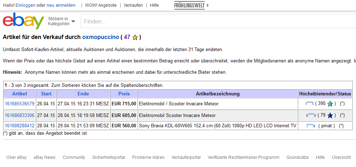Viewport: 356px width, 167px height.
Task: Open item number 161688288412
Action: 20,126
